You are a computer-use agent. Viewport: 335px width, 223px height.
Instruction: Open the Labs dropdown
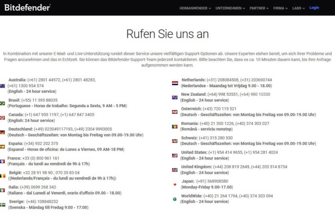click(298, 8)
